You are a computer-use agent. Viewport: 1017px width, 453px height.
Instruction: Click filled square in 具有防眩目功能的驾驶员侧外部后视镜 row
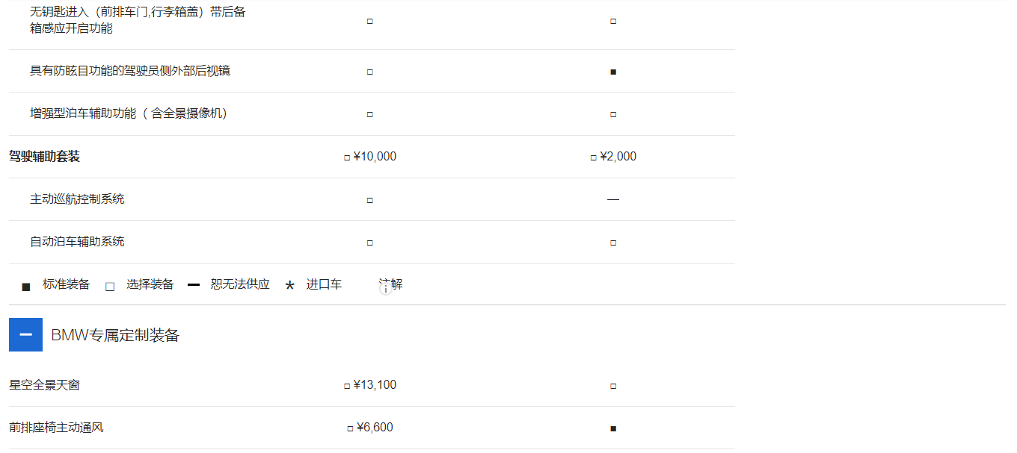(x=613, y=72)
